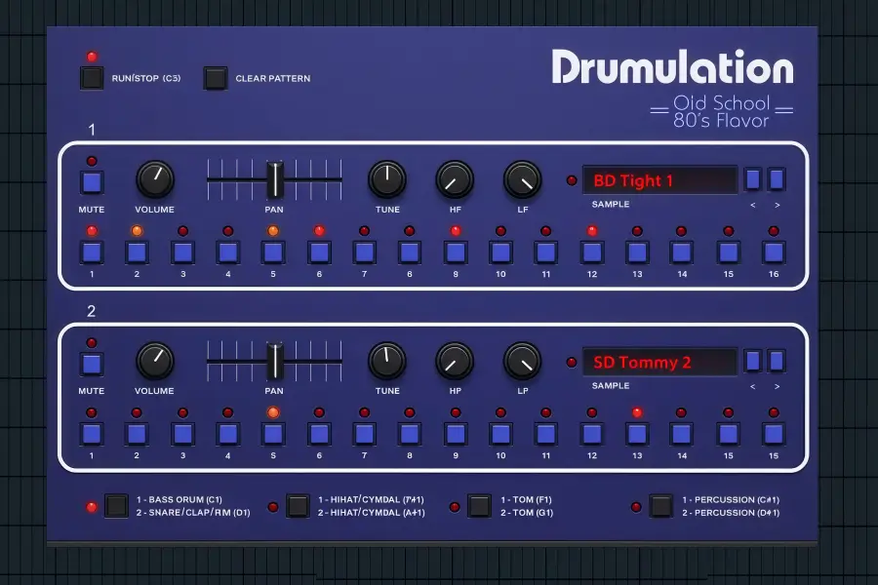Click the BD Tight 1 sample display

660,180
